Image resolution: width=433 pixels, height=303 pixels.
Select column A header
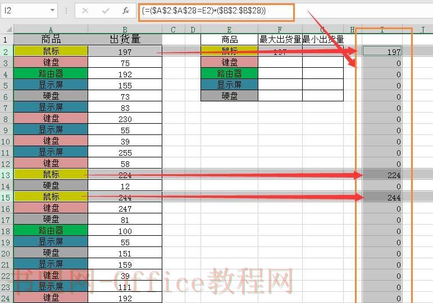coord(51,29)
